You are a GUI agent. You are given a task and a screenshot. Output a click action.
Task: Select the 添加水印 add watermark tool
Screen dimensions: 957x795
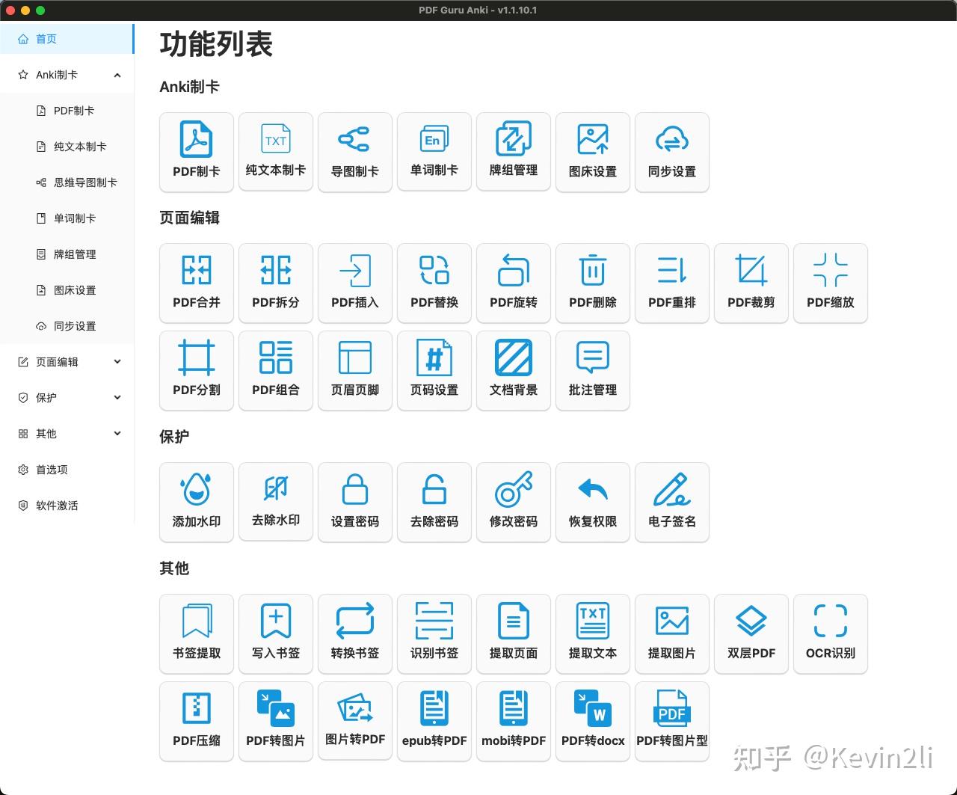click(x=196, y=502)
